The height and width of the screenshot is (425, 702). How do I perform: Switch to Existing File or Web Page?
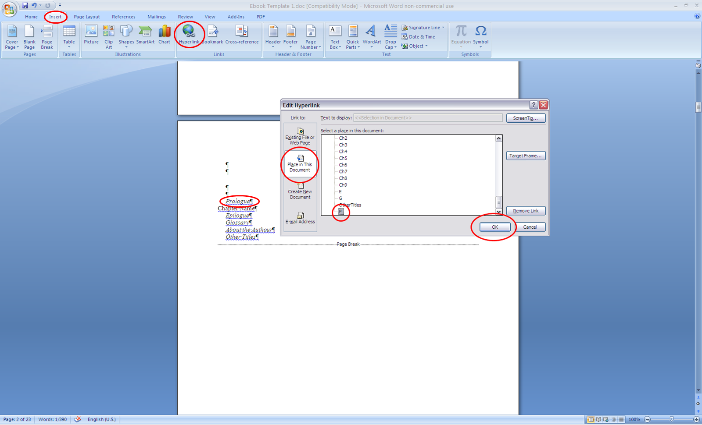(x=300, y=136)
